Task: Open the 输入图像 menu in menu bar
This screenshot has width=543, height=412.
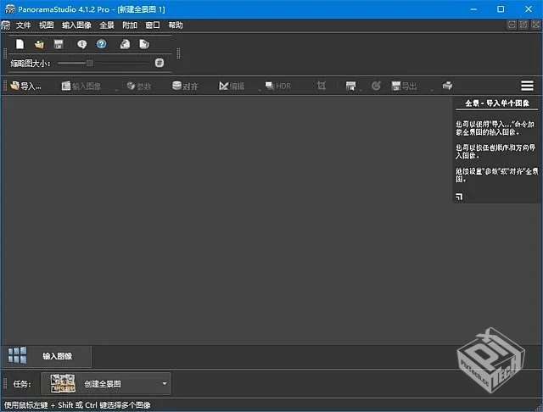Action: click(76, 25)
